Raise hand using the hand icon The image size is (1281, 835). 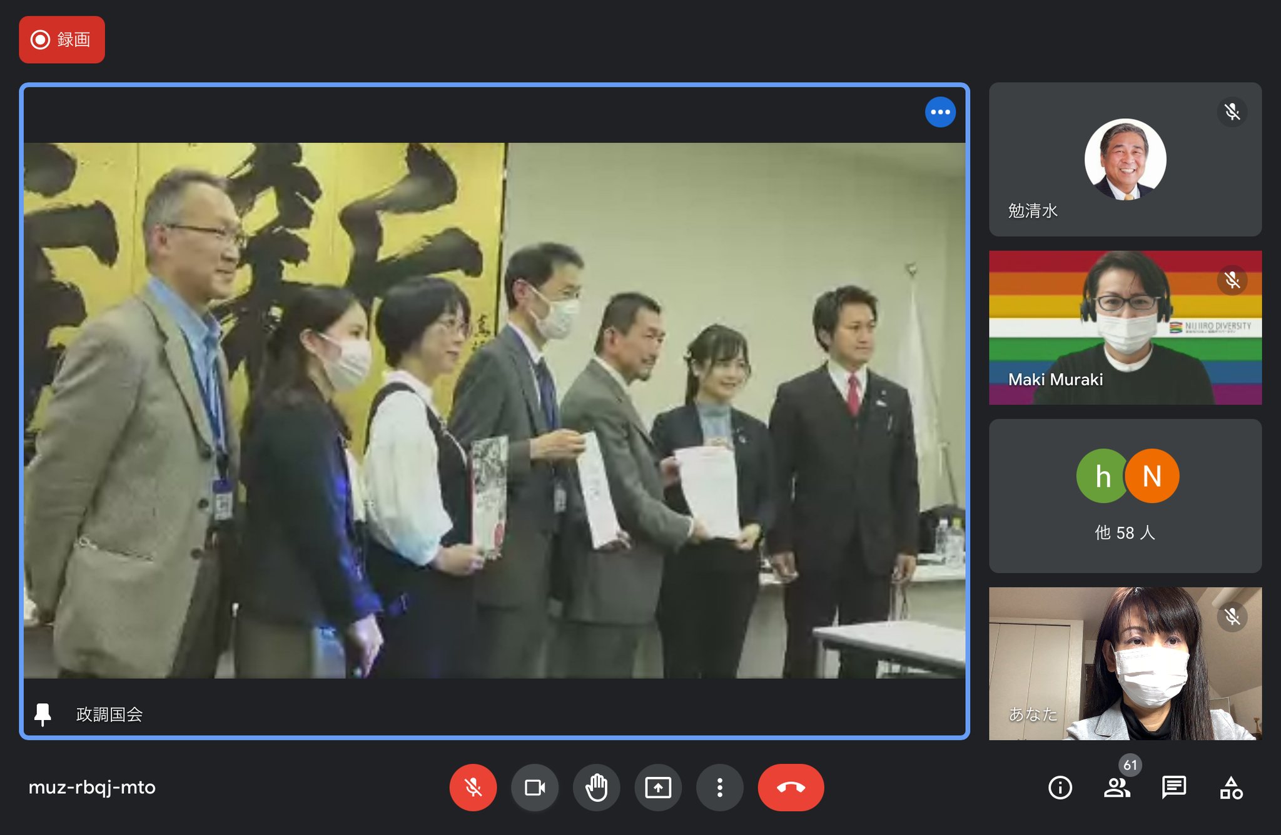click(x=596, y=787)
